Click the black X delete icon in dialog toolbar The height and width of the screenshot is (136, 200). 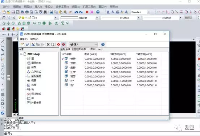click(x=48, y=44)
